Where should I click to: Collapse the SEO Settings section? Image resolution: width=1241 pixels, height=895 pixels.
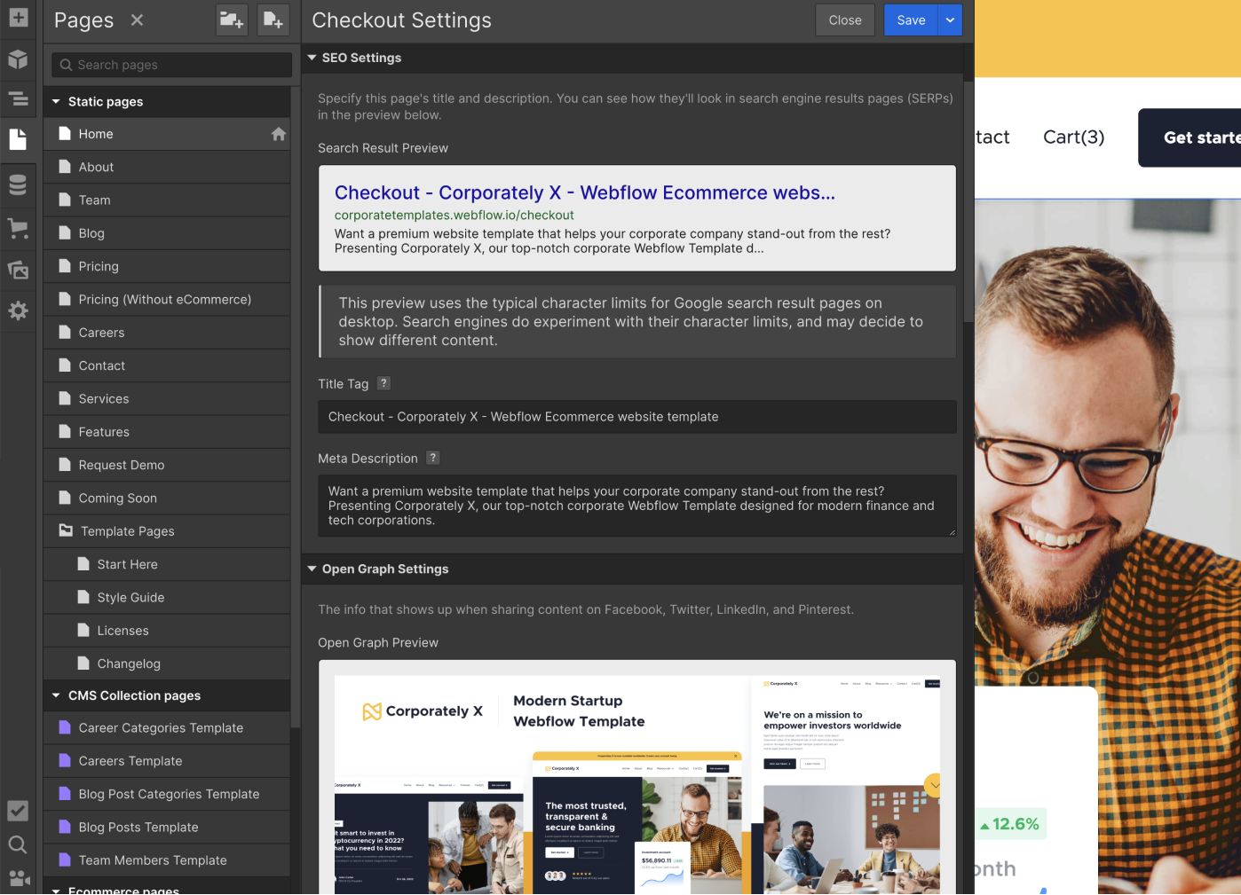pyautogui.click(x=312, y=58)
